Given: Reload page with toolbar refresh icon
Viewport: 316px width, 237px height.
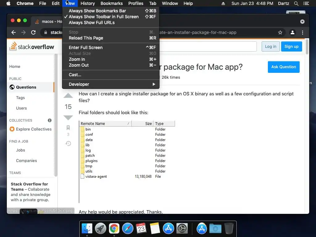Looking at the screenshot, I should [x=33, y=32].
